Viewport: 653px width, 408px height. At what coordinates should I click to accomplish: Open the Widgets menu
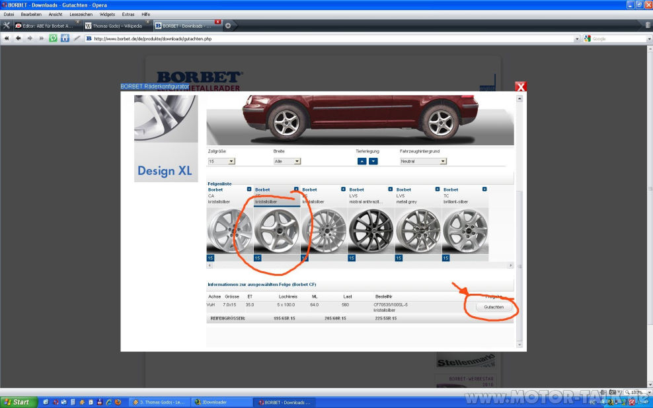(107, 14)
